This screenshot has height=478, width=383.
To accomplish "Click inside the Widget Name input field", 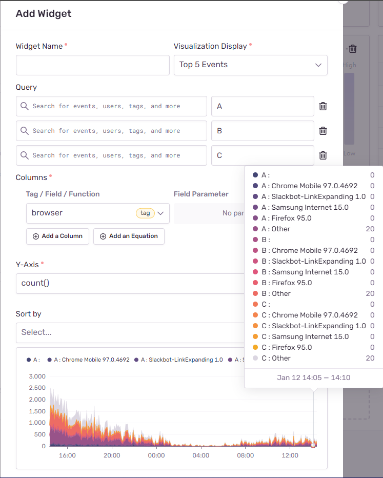I will coord(92,65).
